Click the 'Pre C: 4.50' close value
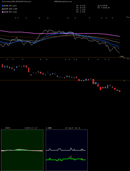Screen dimensions: 130x171 coord(81,12)
